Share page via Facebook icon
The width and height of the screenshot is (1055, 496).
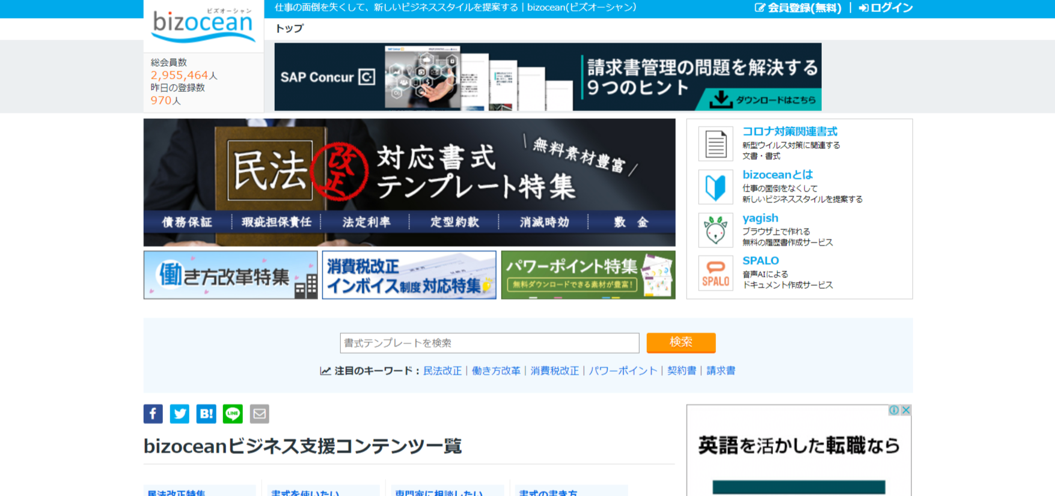tap(153, 414)
